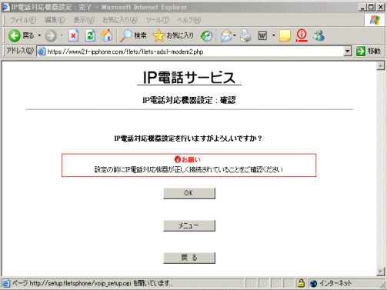Click the アドレス(D) label
Screen dimensions: 387x290
point(20,51)
